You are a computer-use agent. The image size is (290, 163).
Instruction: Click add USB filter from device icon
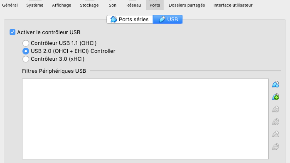275,97
